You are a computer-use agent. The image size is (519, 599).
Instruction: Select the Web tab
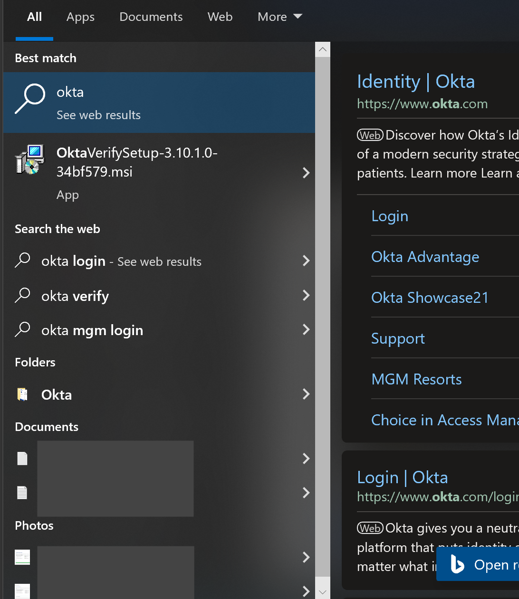(220, 17)
